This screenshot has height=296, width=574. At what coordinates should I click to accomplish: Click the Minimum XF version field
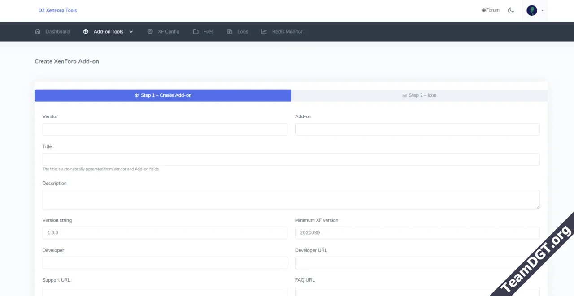(x=417, y=233)
